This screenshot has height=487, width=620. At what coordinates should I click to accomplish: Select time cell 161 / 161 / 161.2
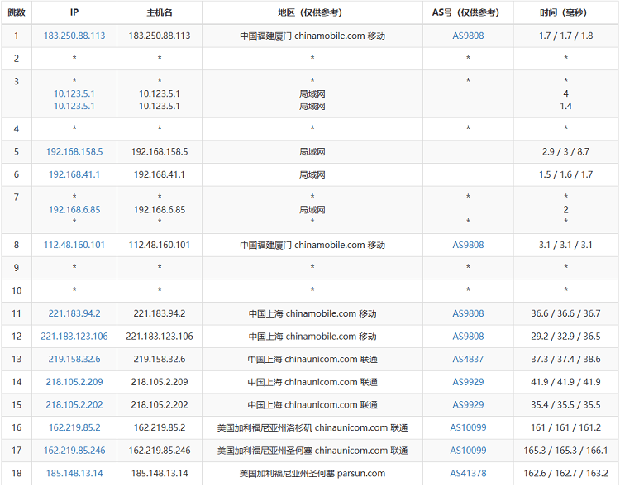[565, 427]
